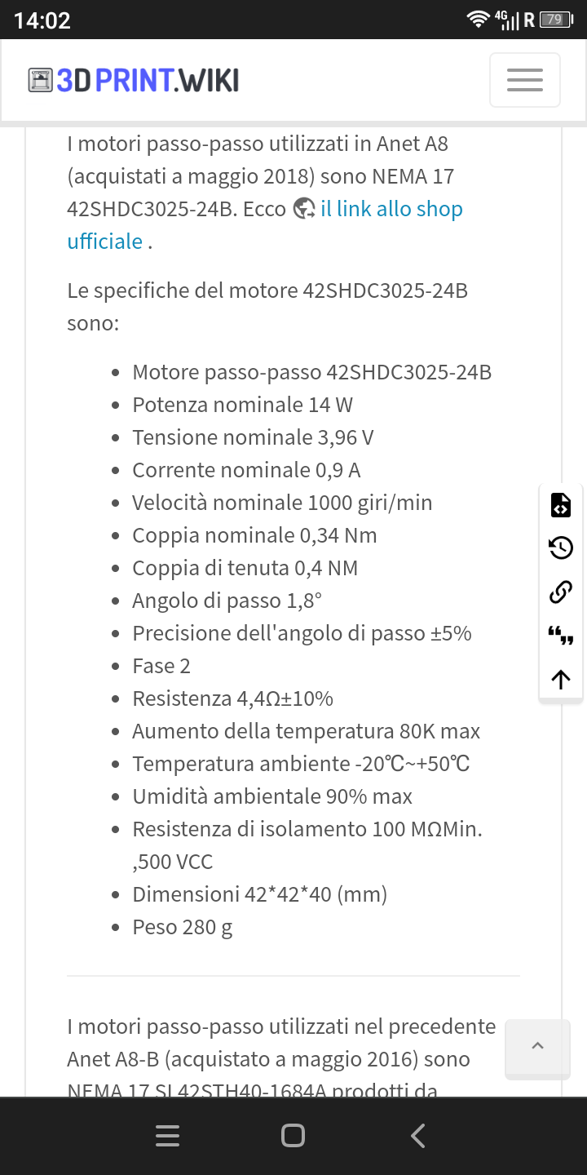Go to 3DPRINT.WIKI home via site title
The height and width of the screenshot is (1175, 587).
point(148,80)
